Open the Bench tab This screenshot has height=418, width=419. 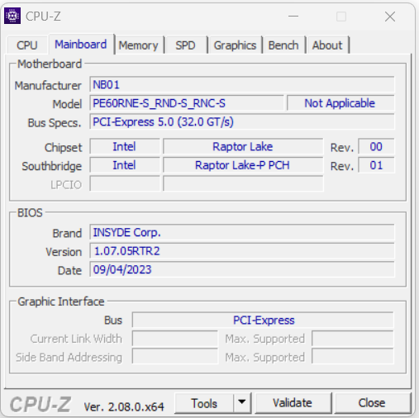(283, 45)
